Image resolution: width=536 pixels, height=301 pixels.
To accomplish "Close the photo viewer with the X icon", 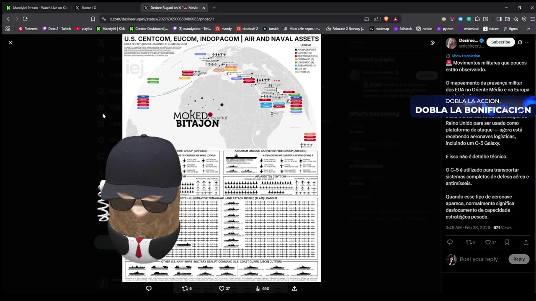I will point(10,43).
